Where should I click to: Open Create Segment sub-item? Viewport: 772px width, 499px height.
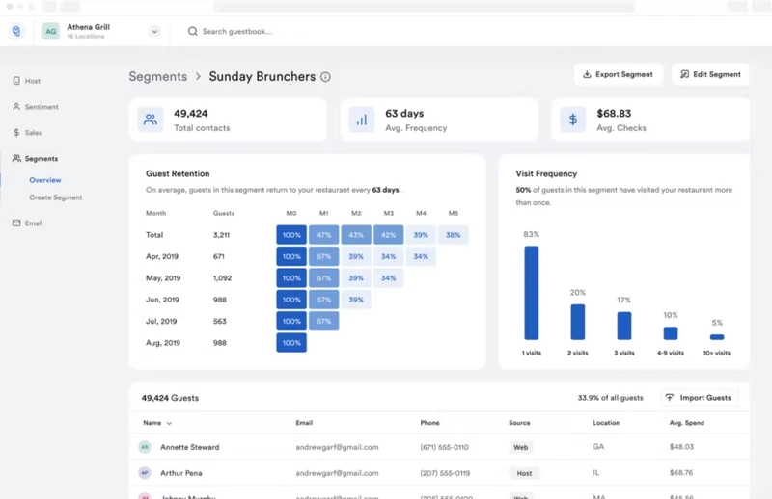click(56, 197)
